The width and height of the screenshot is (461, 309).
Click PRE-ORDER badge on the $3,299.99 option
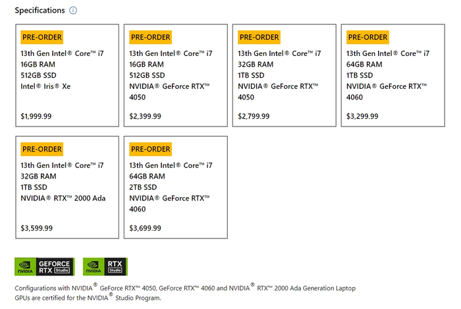(368, 37)
